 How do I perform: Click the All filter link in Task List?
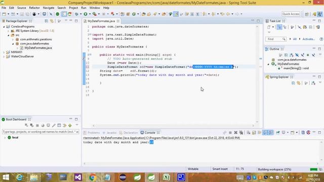click(295, 39)
